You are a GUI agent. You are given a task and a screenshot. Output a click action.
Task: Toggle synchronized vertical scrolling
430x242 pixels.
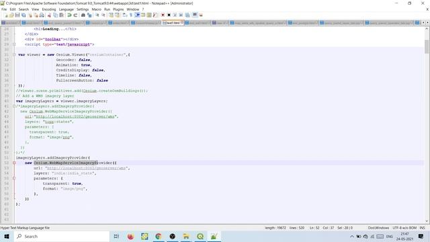click(x=111, y=15)
